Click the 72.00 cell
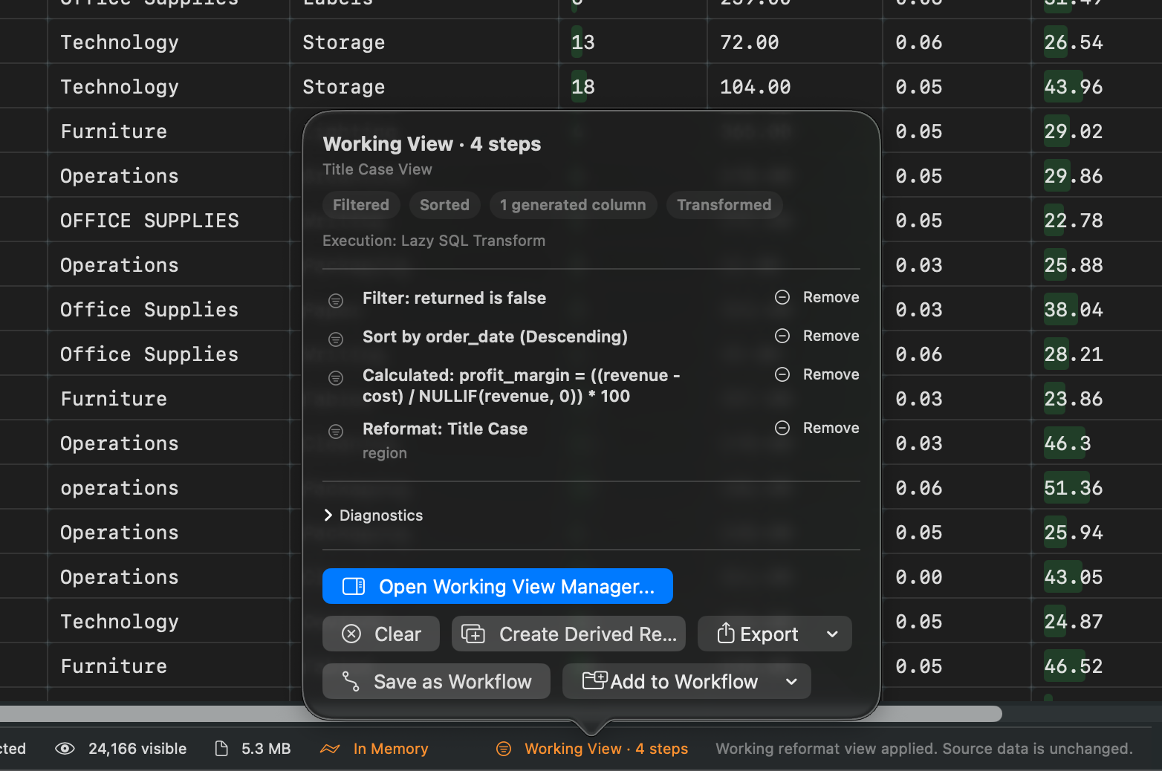The width and height of the screenshot is (1162, 771). point(795,42)
